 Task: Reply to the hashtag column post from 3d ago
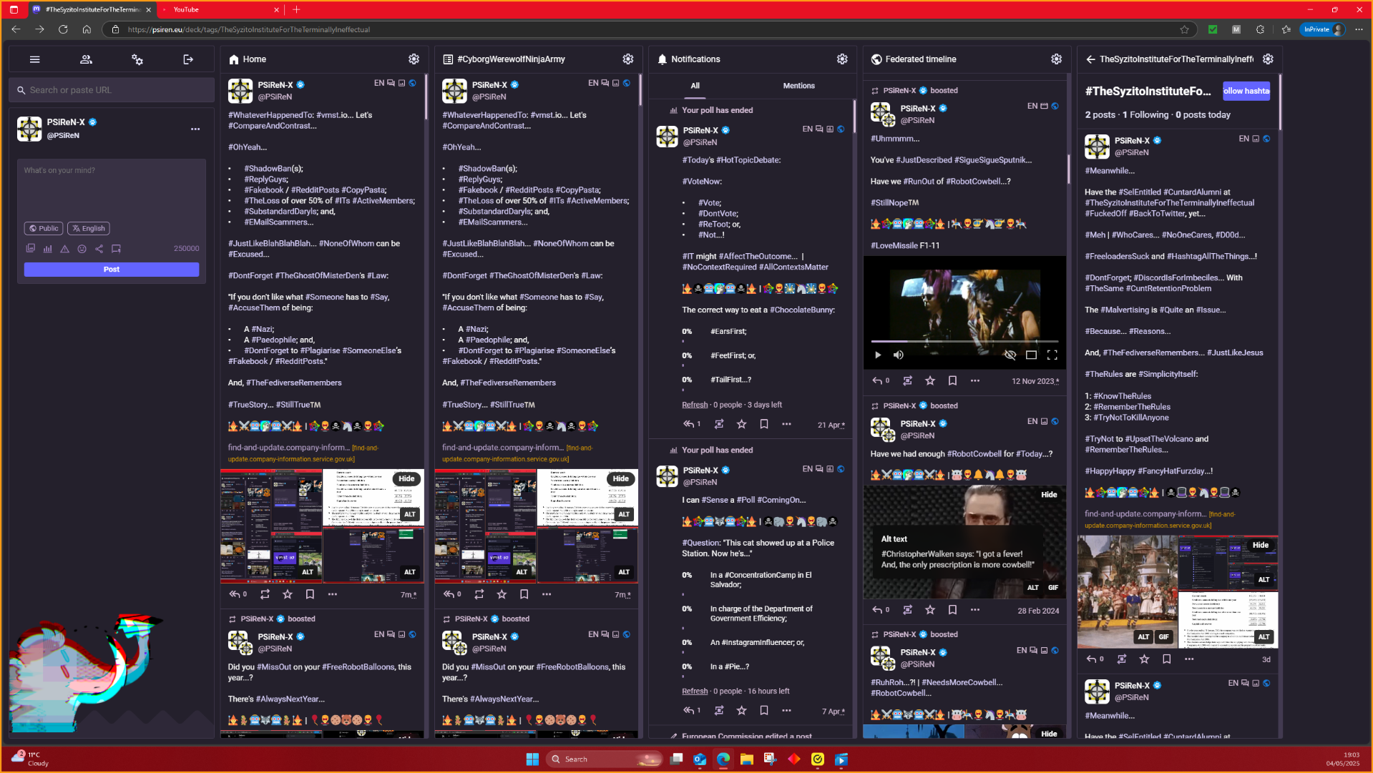1091,659
